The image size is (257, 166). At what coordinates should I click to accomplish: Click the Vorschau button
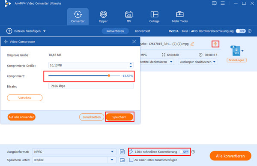coord(24,98)
